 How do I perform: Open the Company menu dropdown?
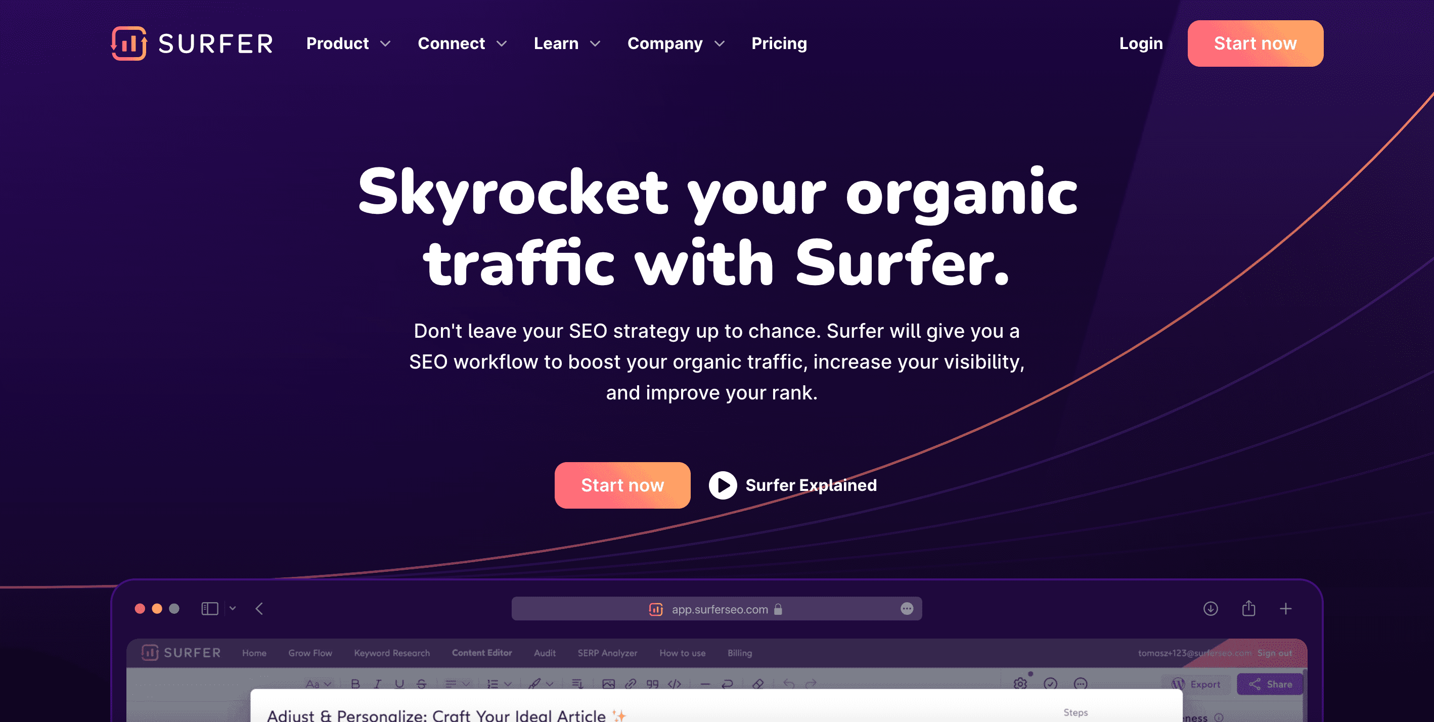(x=677, y=42)
